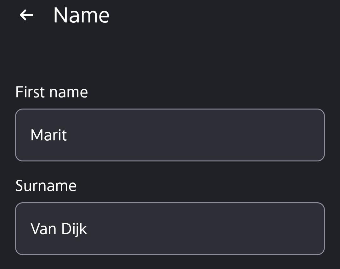Viewport: 340px width, 269px height.
Task: Return to previous screen via arrow
Action: (26, 15)
